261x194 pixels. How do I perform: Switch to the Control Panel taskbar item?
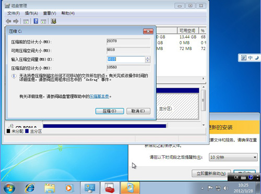[90, 188]
